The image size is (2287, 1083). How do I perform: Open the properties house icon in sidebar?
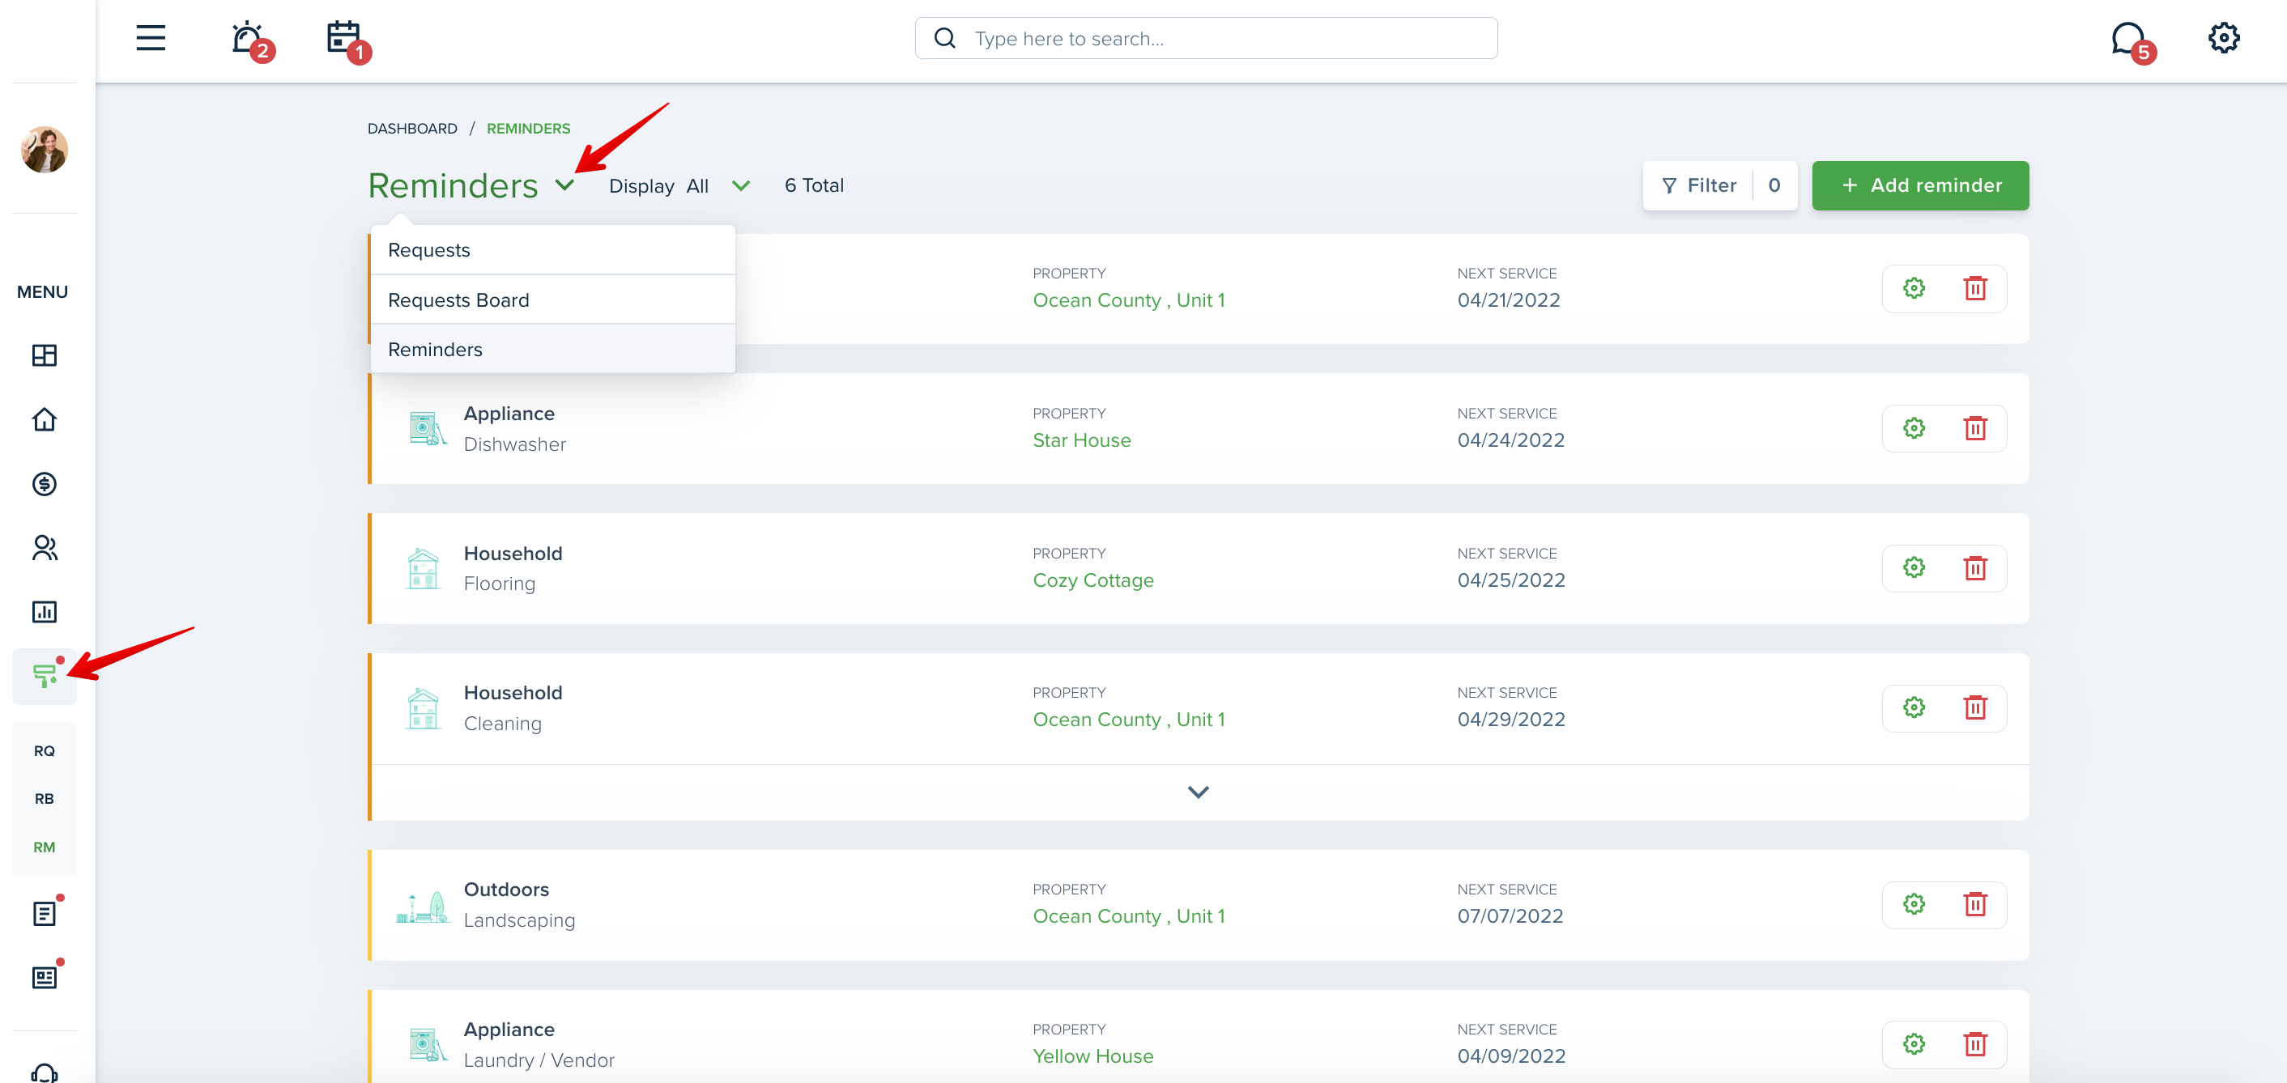coord(45,419)
